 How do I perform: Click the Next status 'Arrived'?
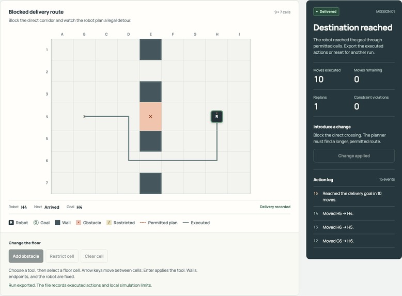pyautogui.click(x=52, y=207)
